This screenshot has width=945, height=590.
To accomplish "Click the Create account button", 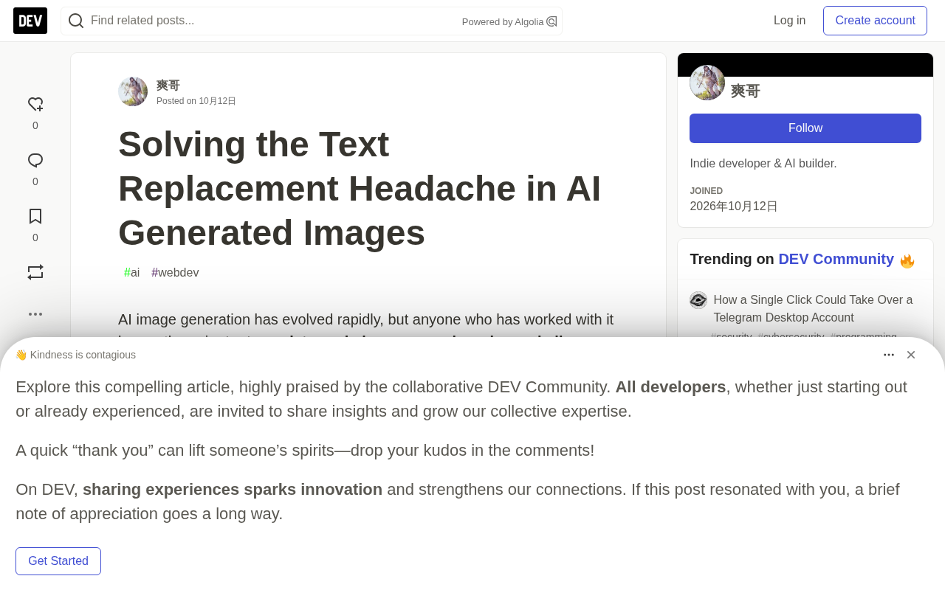I will (x=875, y=21).
